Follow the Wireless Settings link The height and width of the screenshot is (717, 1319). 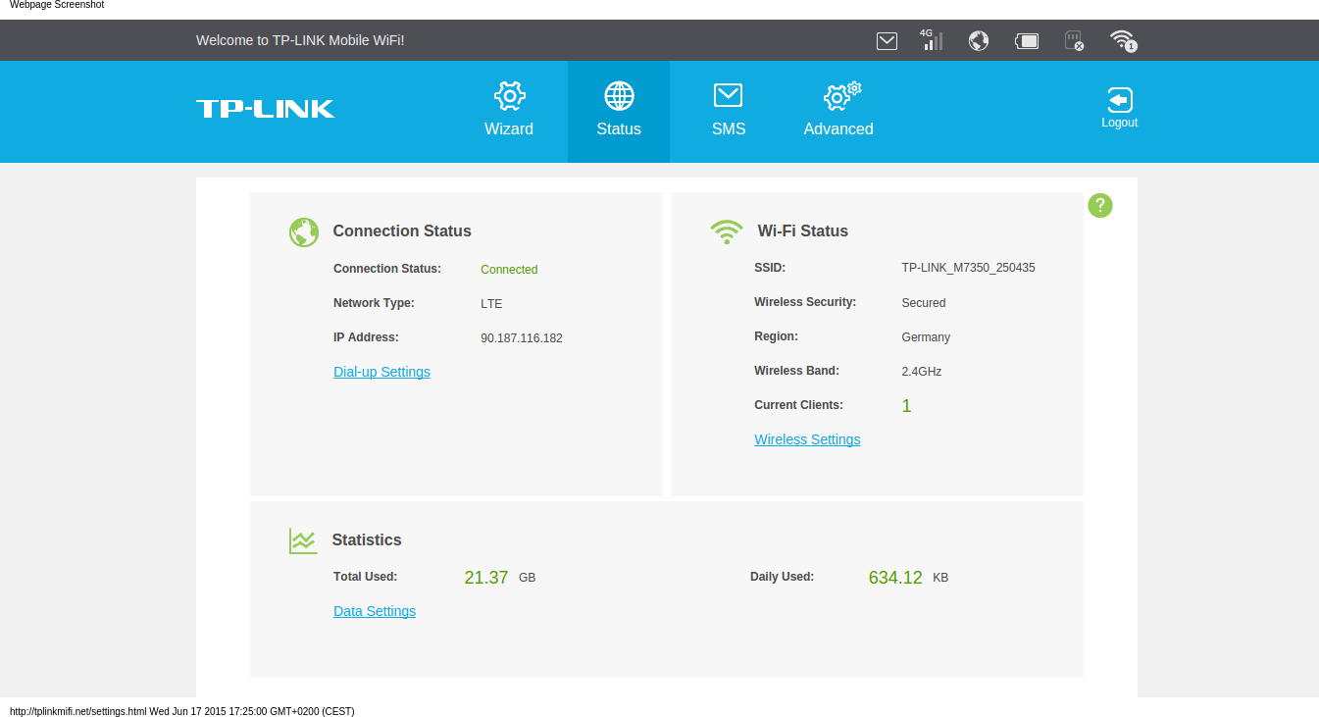807,439
